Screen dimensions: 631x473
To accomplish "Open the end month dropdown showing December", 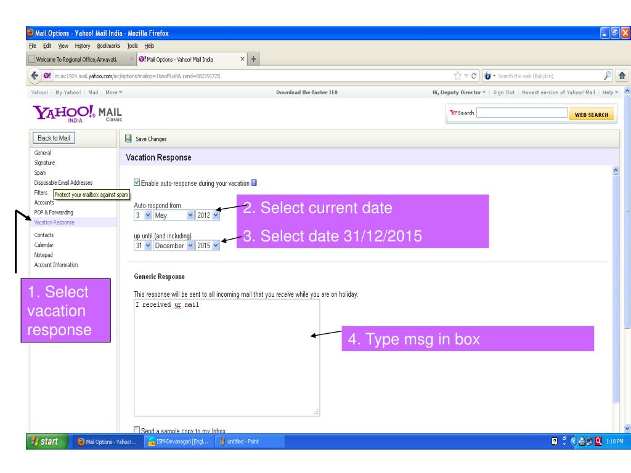I will click(174, 245).
